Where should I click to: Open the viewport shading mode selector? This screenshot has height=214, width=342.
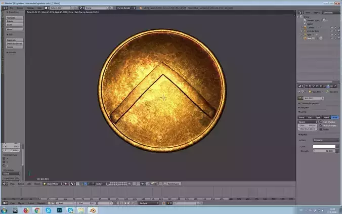pos(66,184)
